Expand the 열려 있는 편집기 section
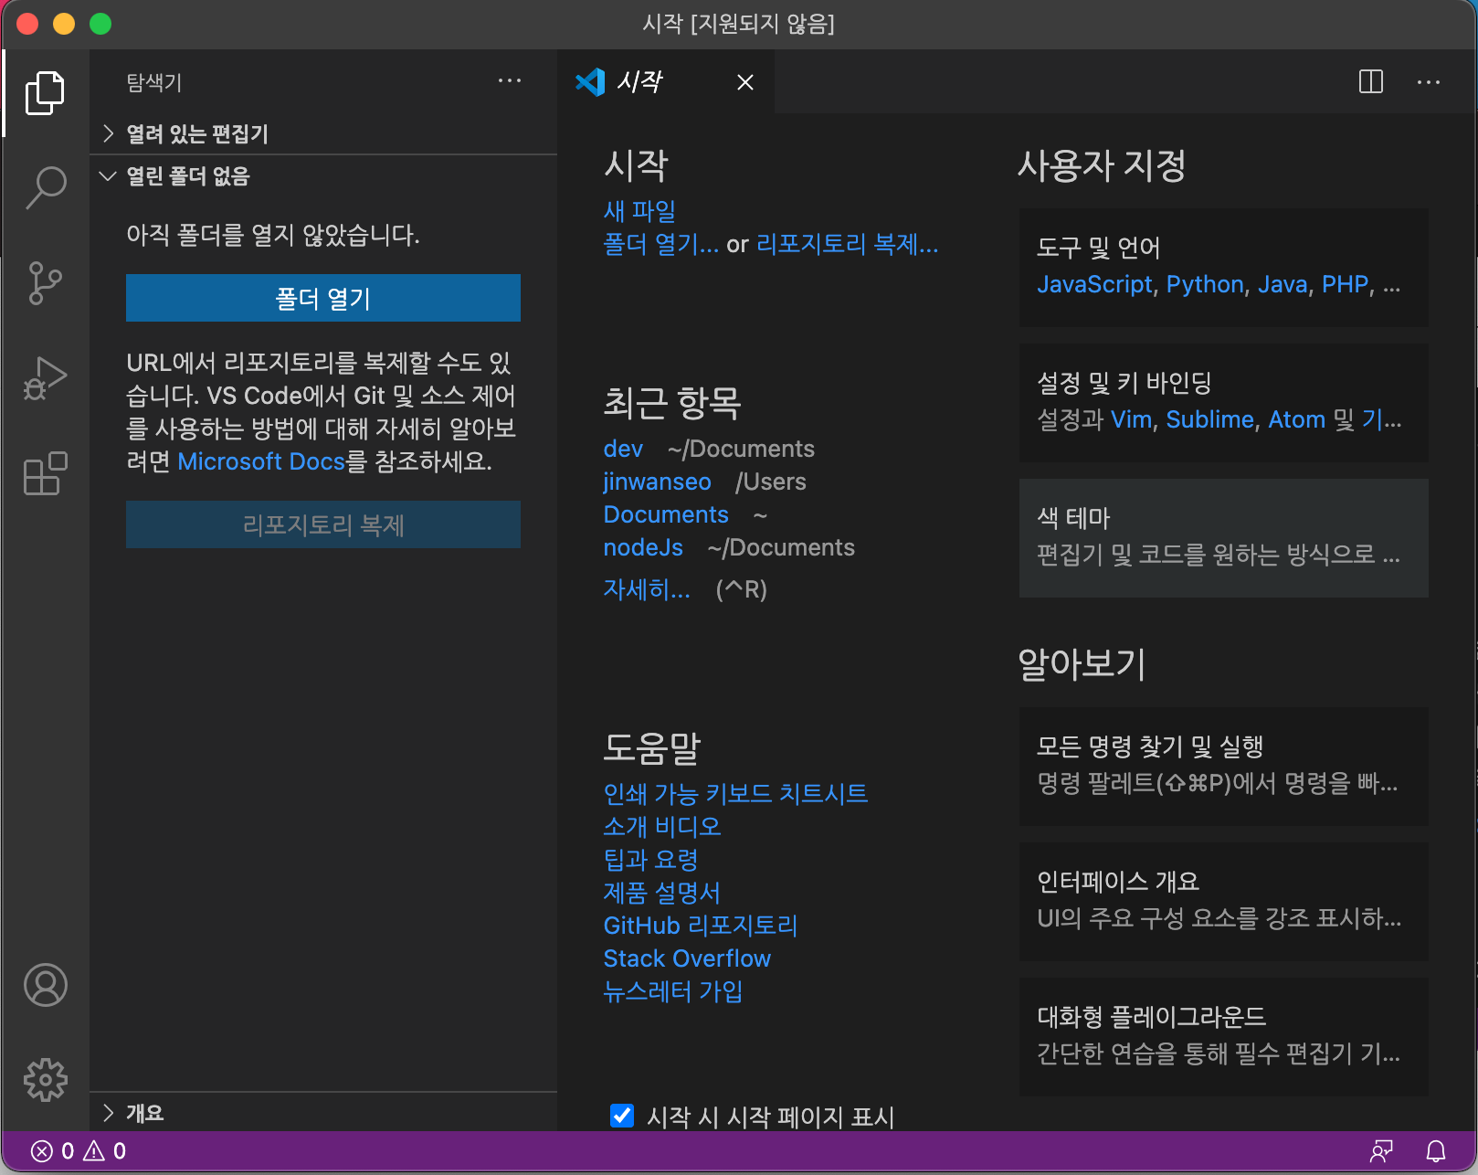 click(x=323, y=133)
